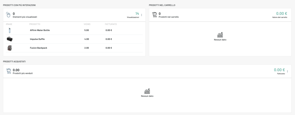Click the mouse pointer icon for most viewed items
This screenshot has height=115, width=295.
[x=9, y=15]
